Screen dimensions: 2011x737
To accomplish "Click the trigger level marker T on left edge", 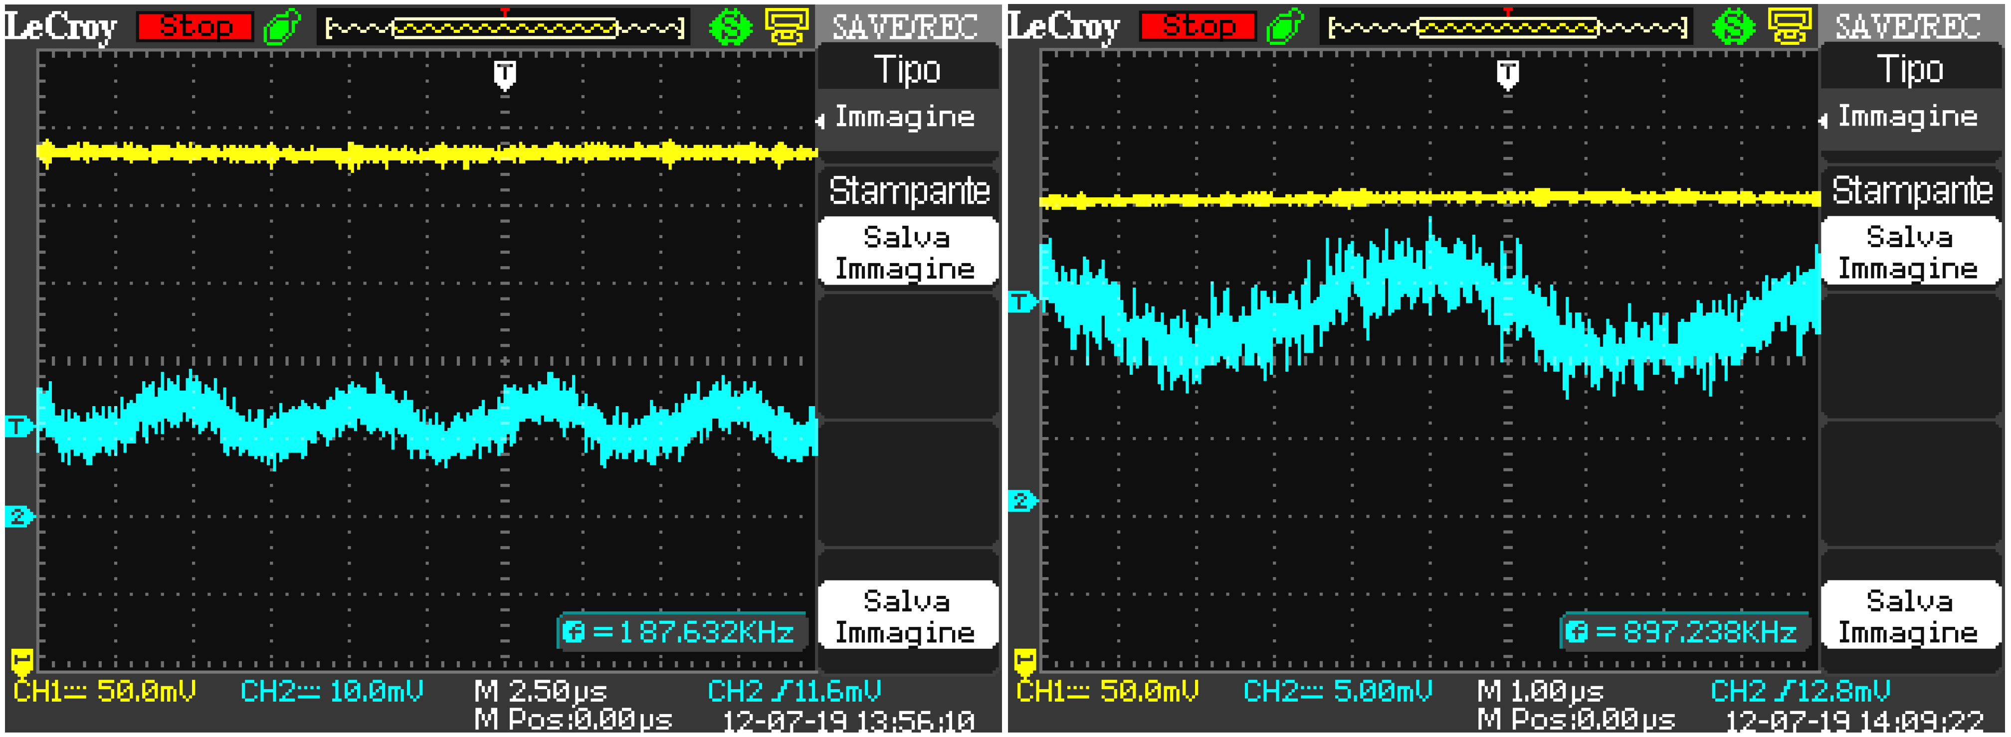I will [15, 426].
